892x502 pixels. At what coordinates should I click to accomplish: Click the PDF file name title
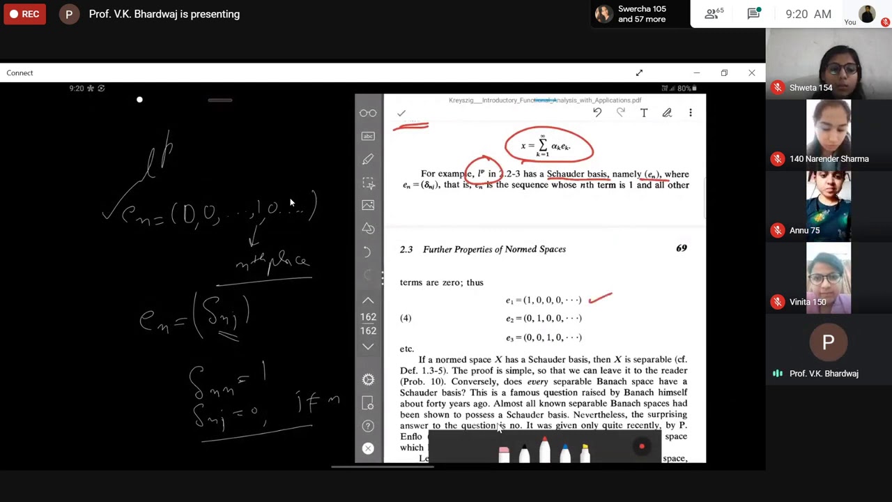point(545,100)
